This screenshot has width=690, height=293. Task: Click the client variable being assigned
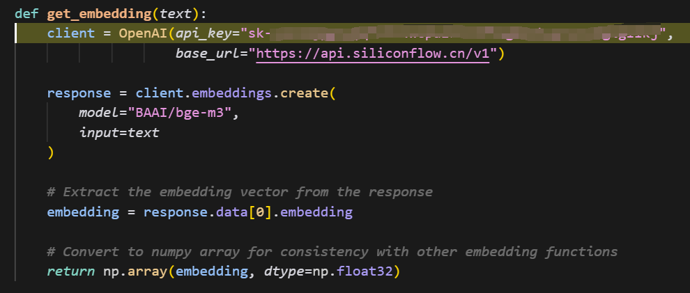point(71,33)
